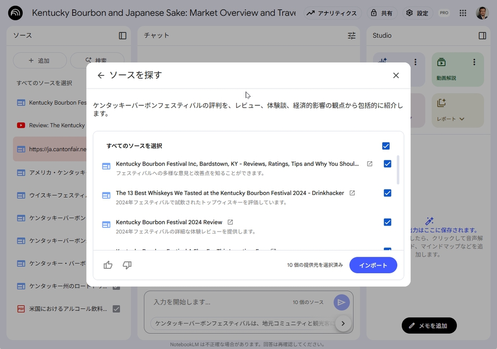Click thumbs up feedback icon
497x349 pixels.
pyautogui.click(x=108, y=265)
